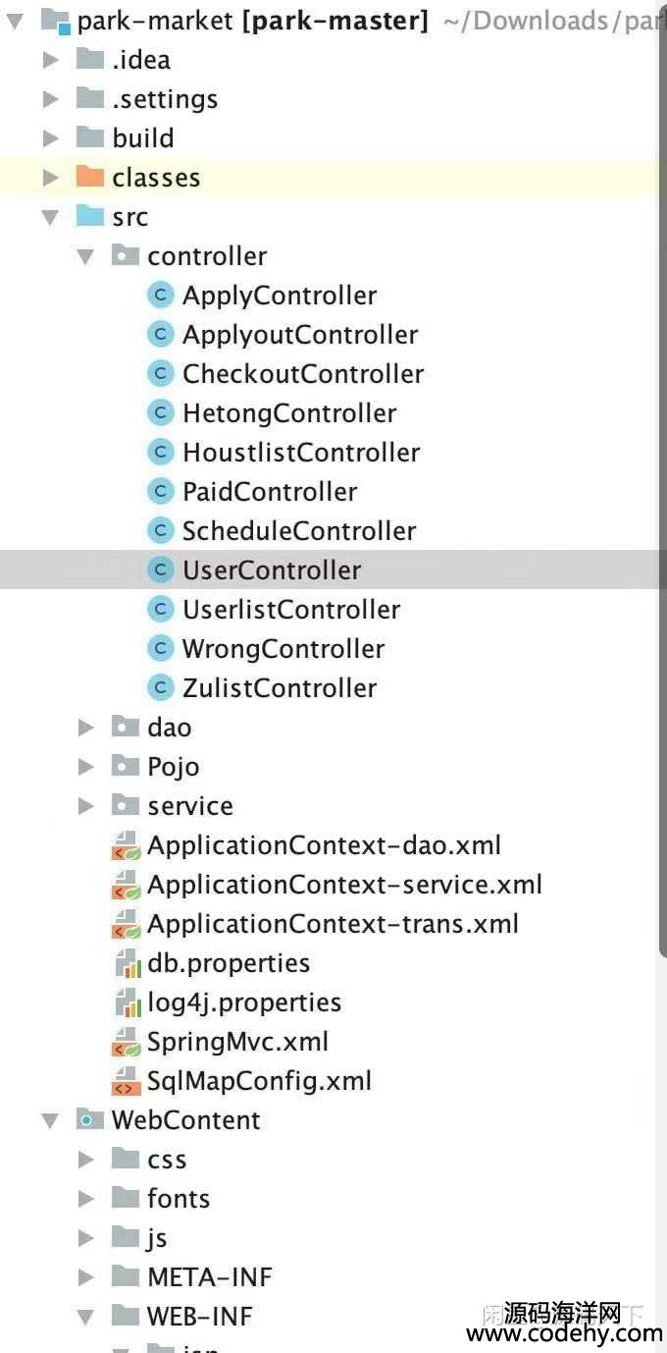Expand the dao package
Image resolution: width=667 pixels, height=1353 pixels.
coord(86,728)
